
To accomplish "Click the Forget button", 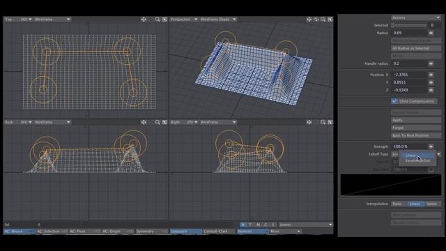I will point(416,128).
